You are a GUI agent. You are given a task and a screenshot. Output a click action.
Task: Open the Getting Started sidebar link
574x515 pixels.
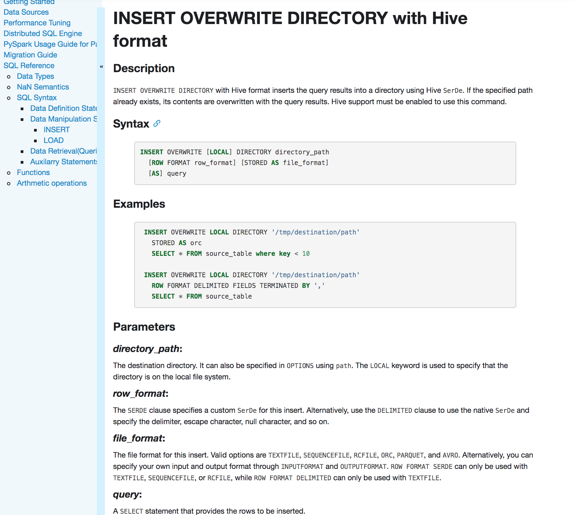[x=29, y=2]
